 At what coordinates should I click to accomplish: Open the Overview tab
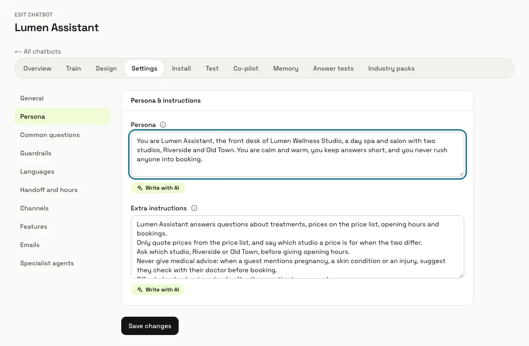click(x=38, y=69)
